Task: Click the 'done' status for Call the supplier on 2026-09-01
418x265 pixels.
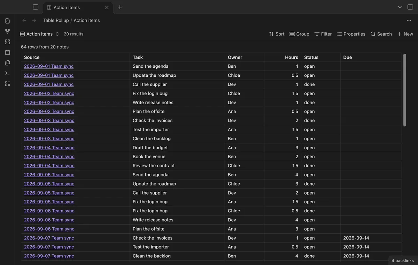Action: [309, 84]
